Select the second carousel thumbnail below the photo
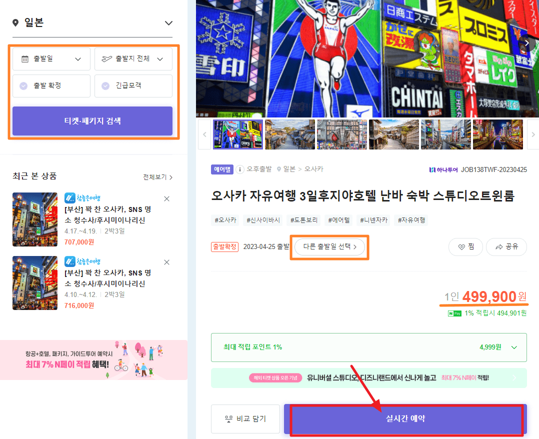Image resolution: width=539 pixels, height=439 pixels. (x=289, y=134)
